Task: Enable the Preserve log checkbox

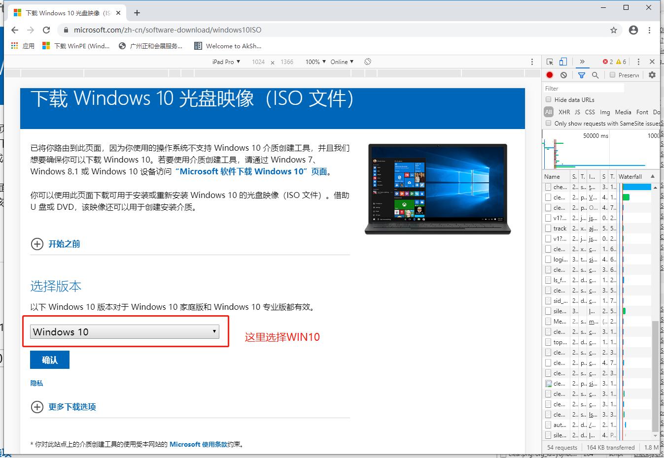Action: (613, 75)
